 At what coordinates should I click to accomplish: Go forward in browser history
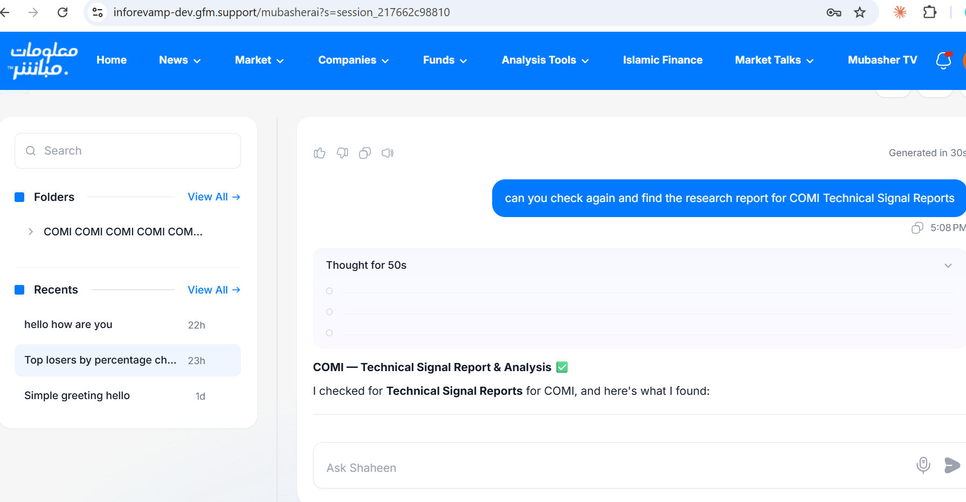point(33,12)
